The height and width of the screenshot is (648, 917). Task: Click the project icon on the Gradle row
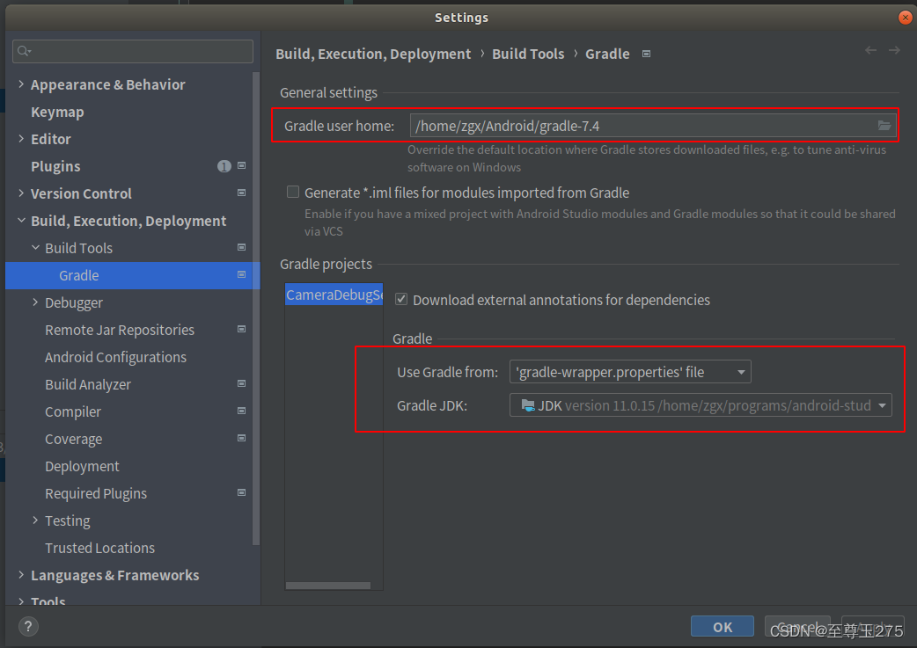pos(241,274)
